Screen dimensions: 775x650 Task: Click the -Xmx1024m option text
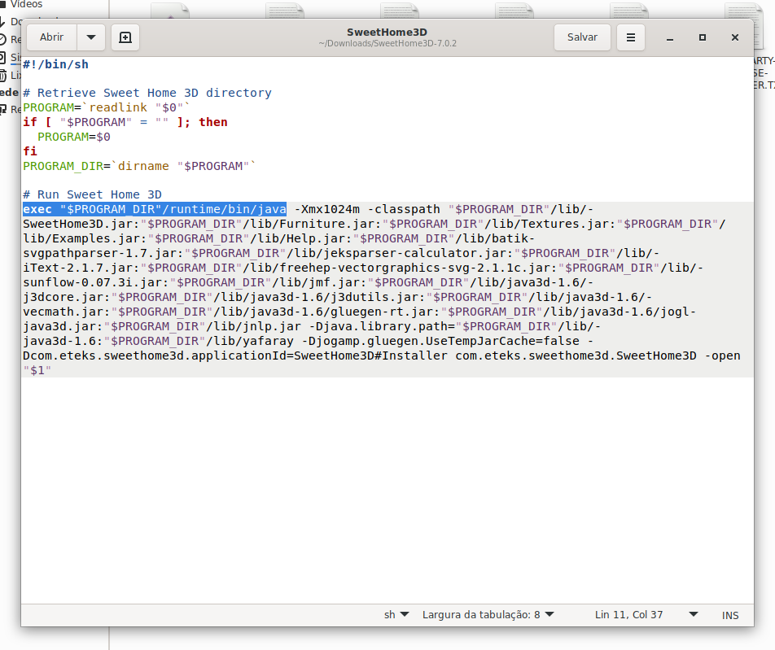[326, 209]
